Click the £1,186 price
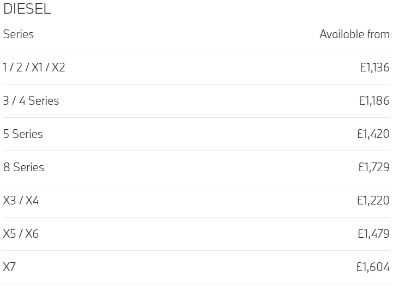Image resolution: width=405 pixels, height=289 pixels. [x=374, y=101]
